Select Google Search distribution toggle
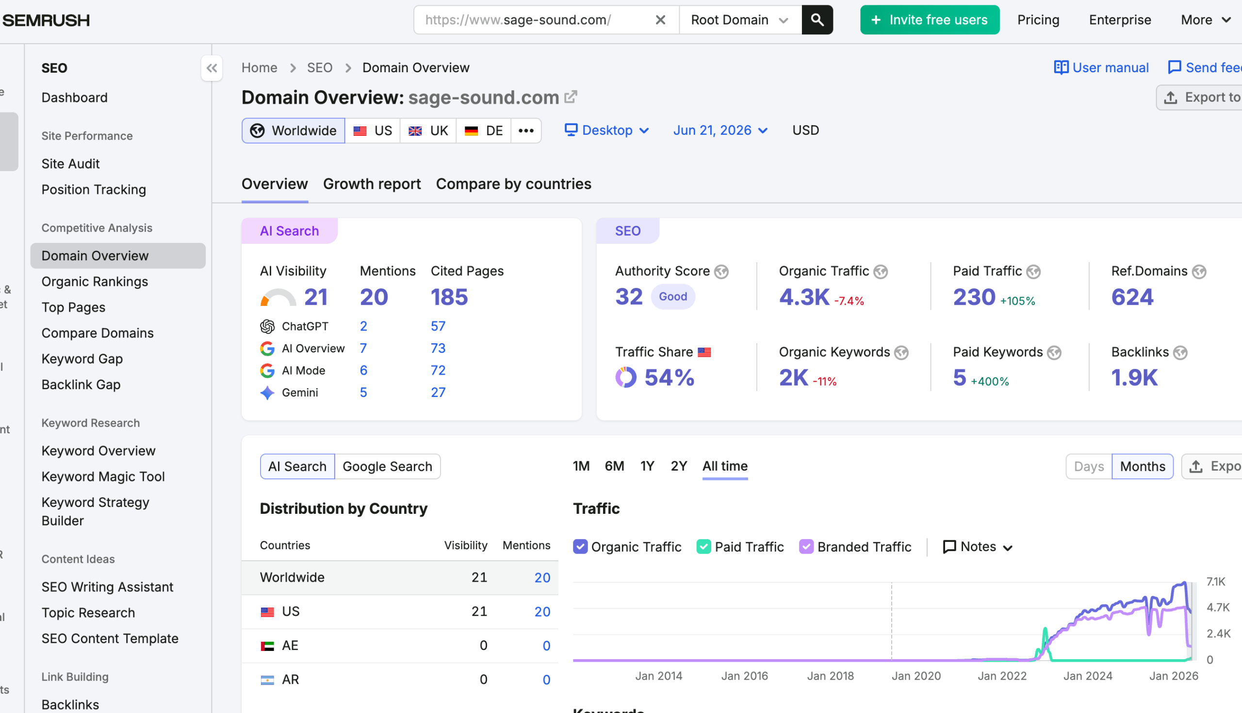Image resolution: width=1242 pixels, height=713 pixels. [387, 467]
